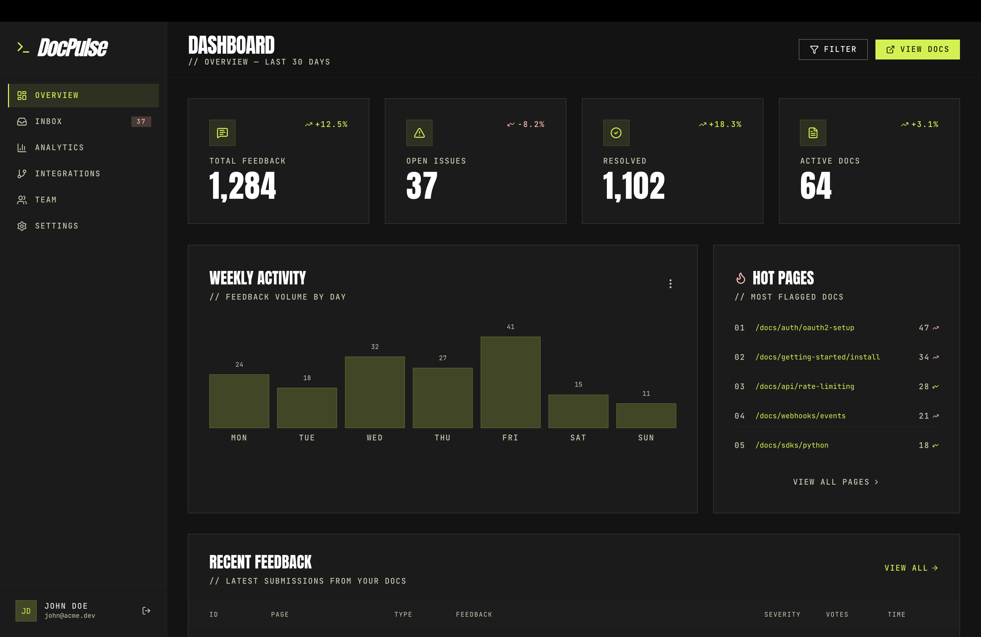Click the DocPulse terminal logo icon
Screen dimensions: 981x637
[23, 48]
